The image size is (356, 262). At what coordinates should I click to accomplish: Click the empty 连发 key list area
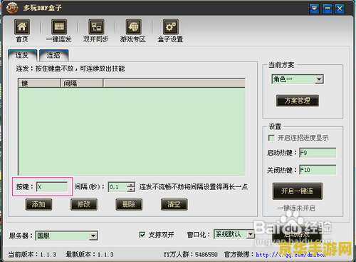tap(132, 131)
